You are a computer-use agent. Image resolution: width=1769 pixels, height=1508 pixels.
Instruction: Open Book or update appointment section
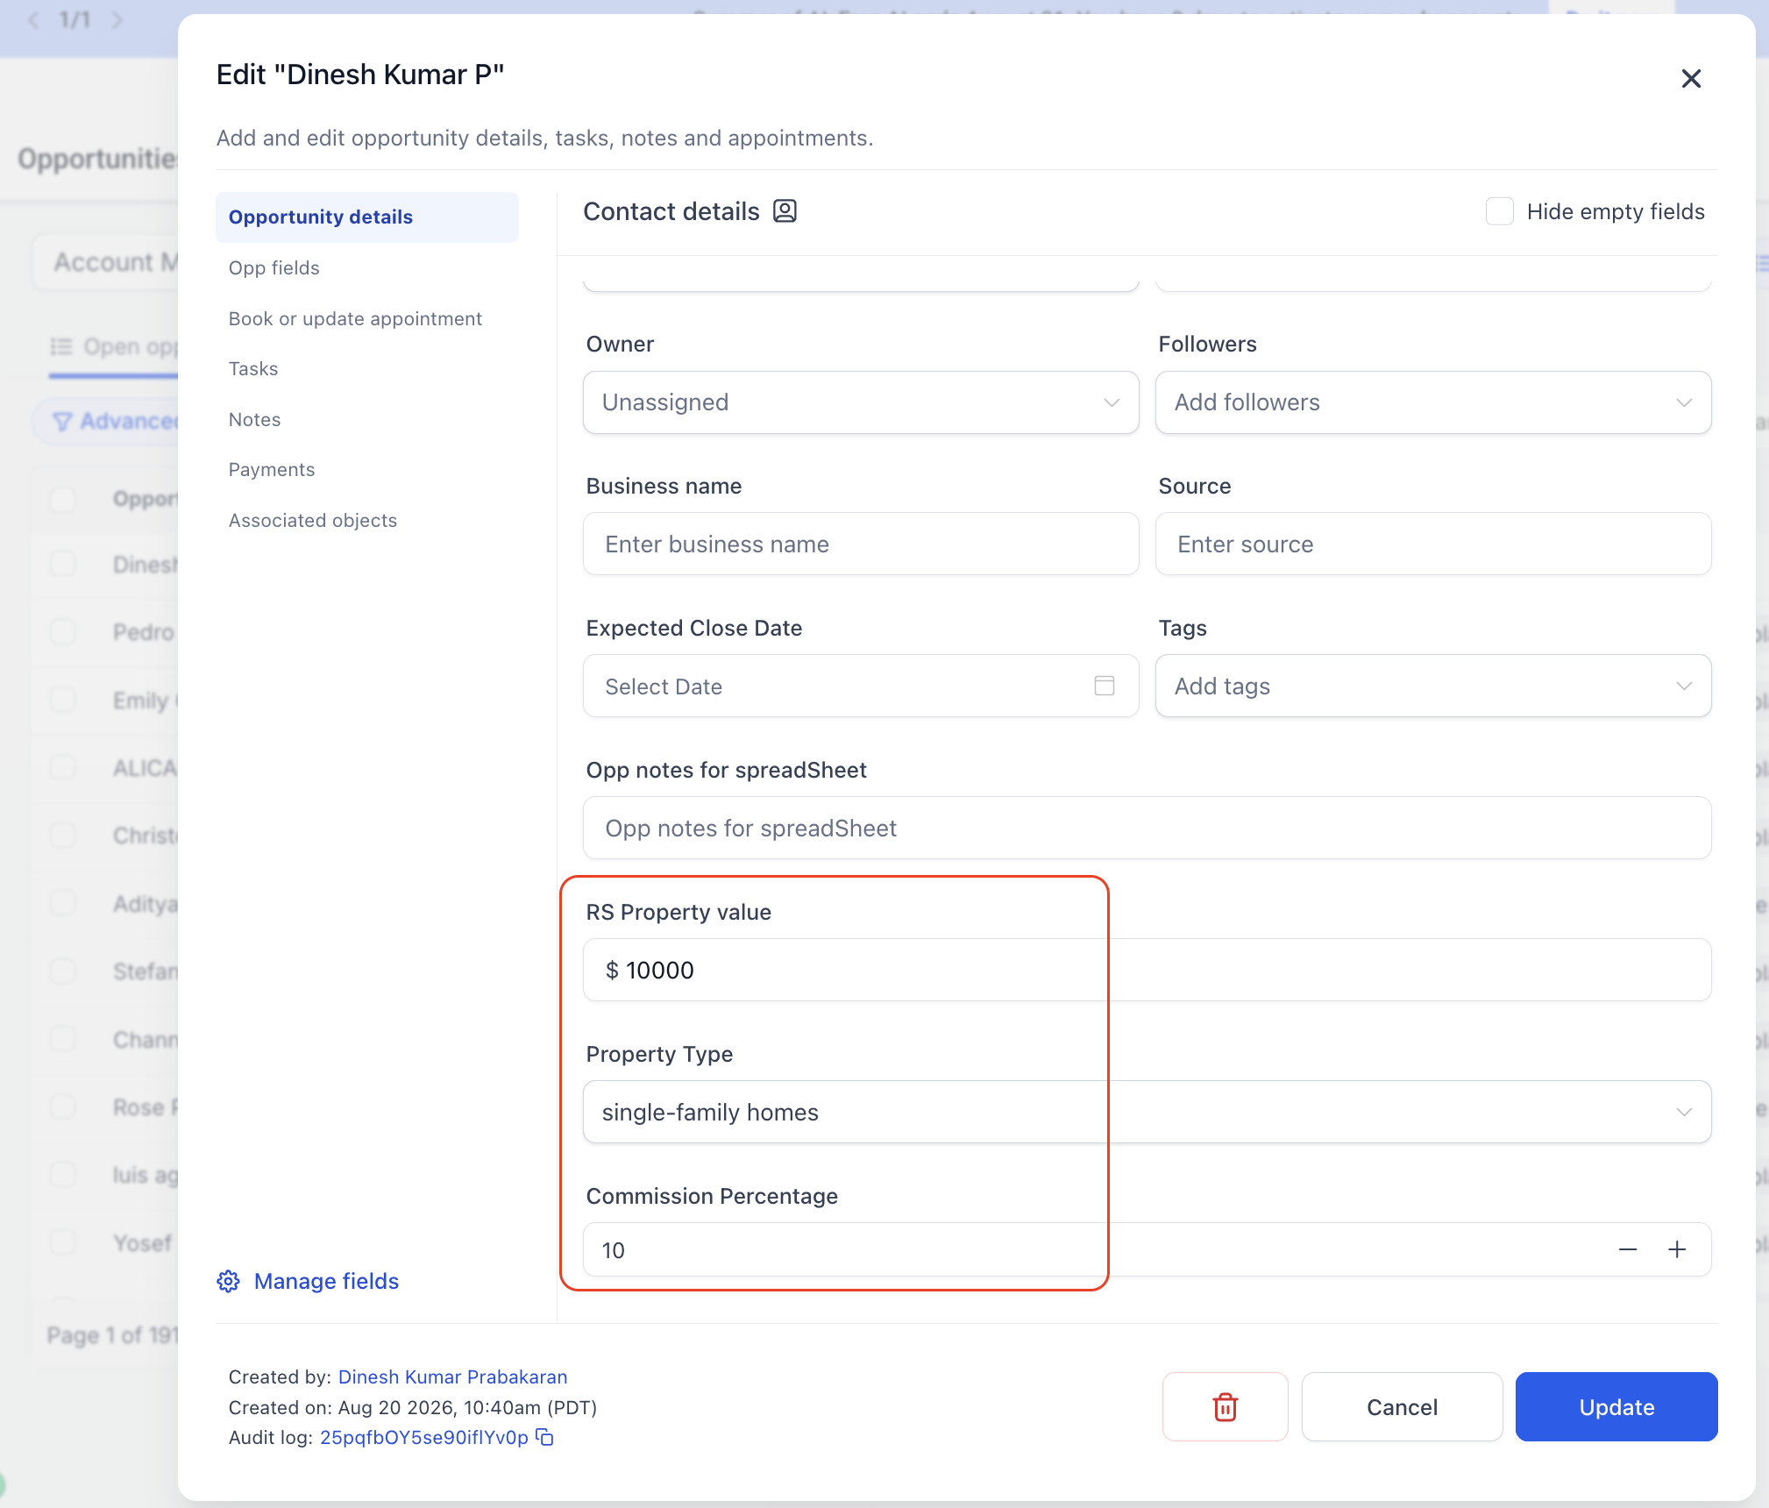(355, 319)
